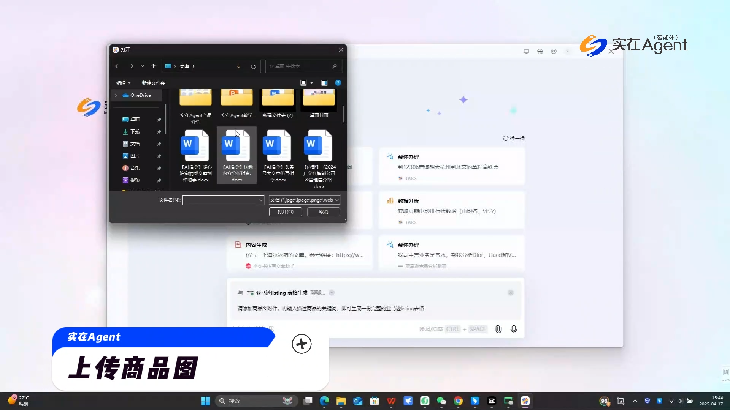This screenshot has height=410, width=730.
Task: Go up one folder level
Action: 153,66
